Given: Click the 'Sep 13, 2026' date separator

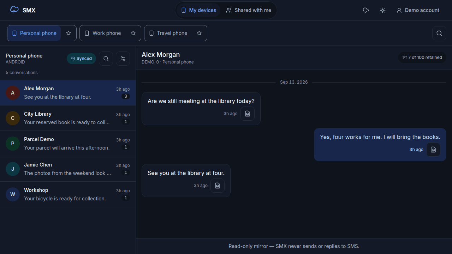Looking at the screenshot, I should [x=294, y=82].
